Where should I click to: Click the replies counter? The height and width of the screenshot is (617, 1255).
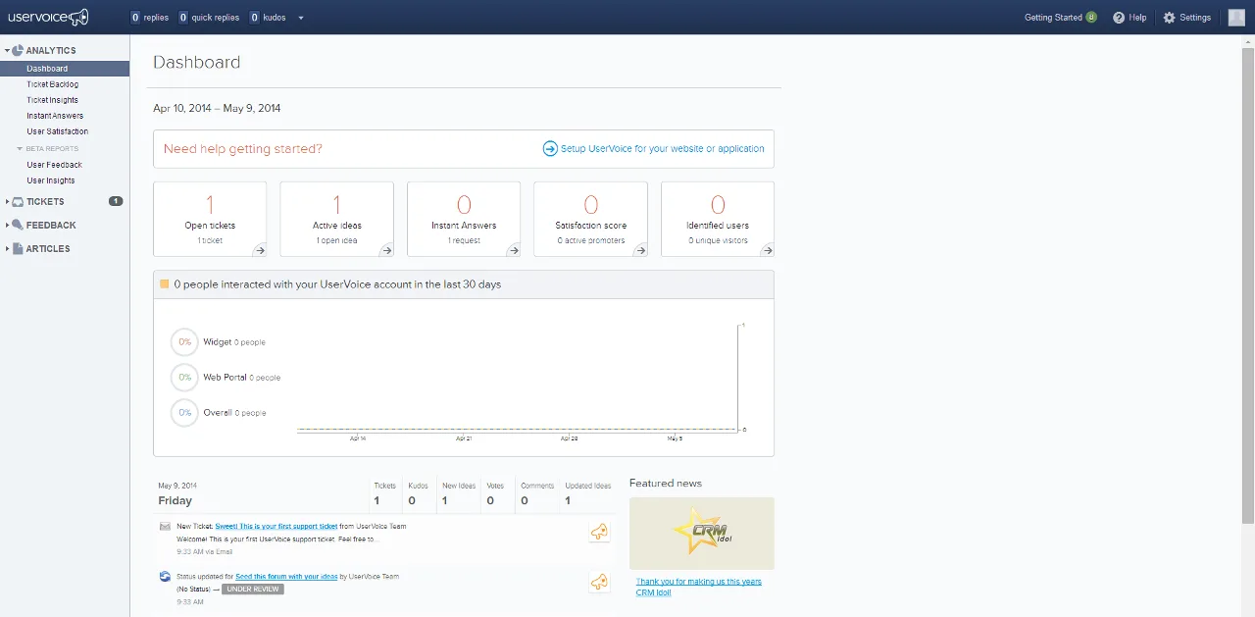click(150, 18)
